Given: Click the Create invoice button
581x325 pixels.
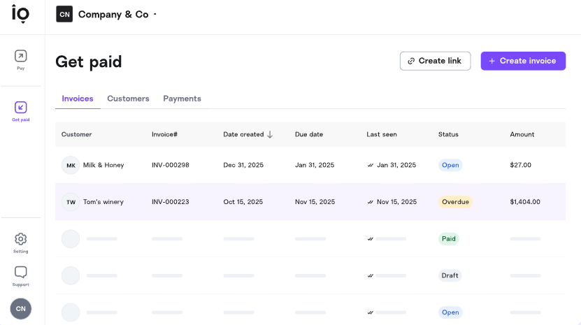Looking at the screenshot, I should [x=523, y=61].
